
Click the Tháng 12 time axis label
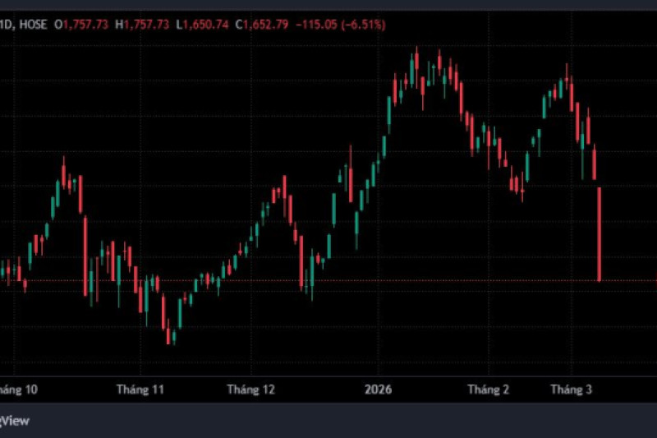pyautogui.click(x=250, y=390)
